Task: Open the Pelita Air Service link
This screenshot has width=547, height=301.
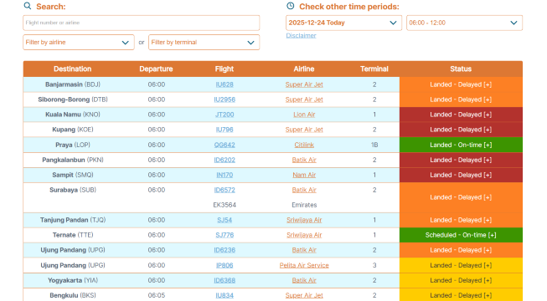Action: click(x=304, y=266)
